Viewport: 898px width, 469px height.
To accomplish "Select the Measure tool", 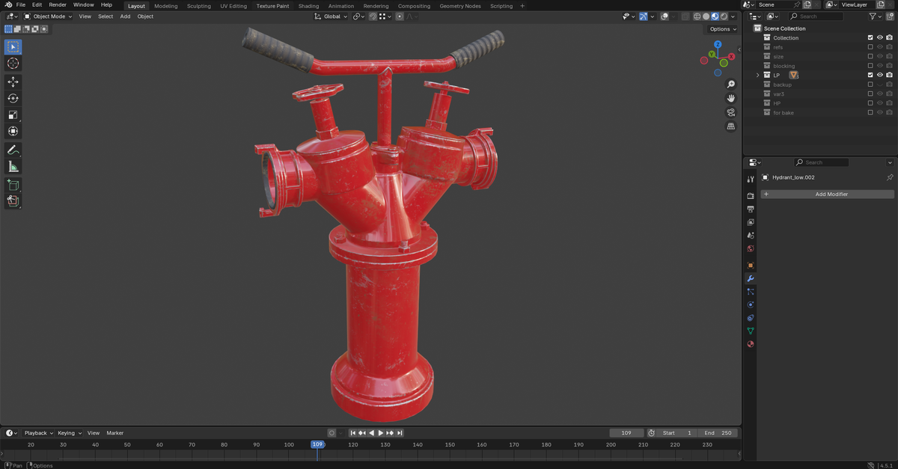I will coord(13,166).
